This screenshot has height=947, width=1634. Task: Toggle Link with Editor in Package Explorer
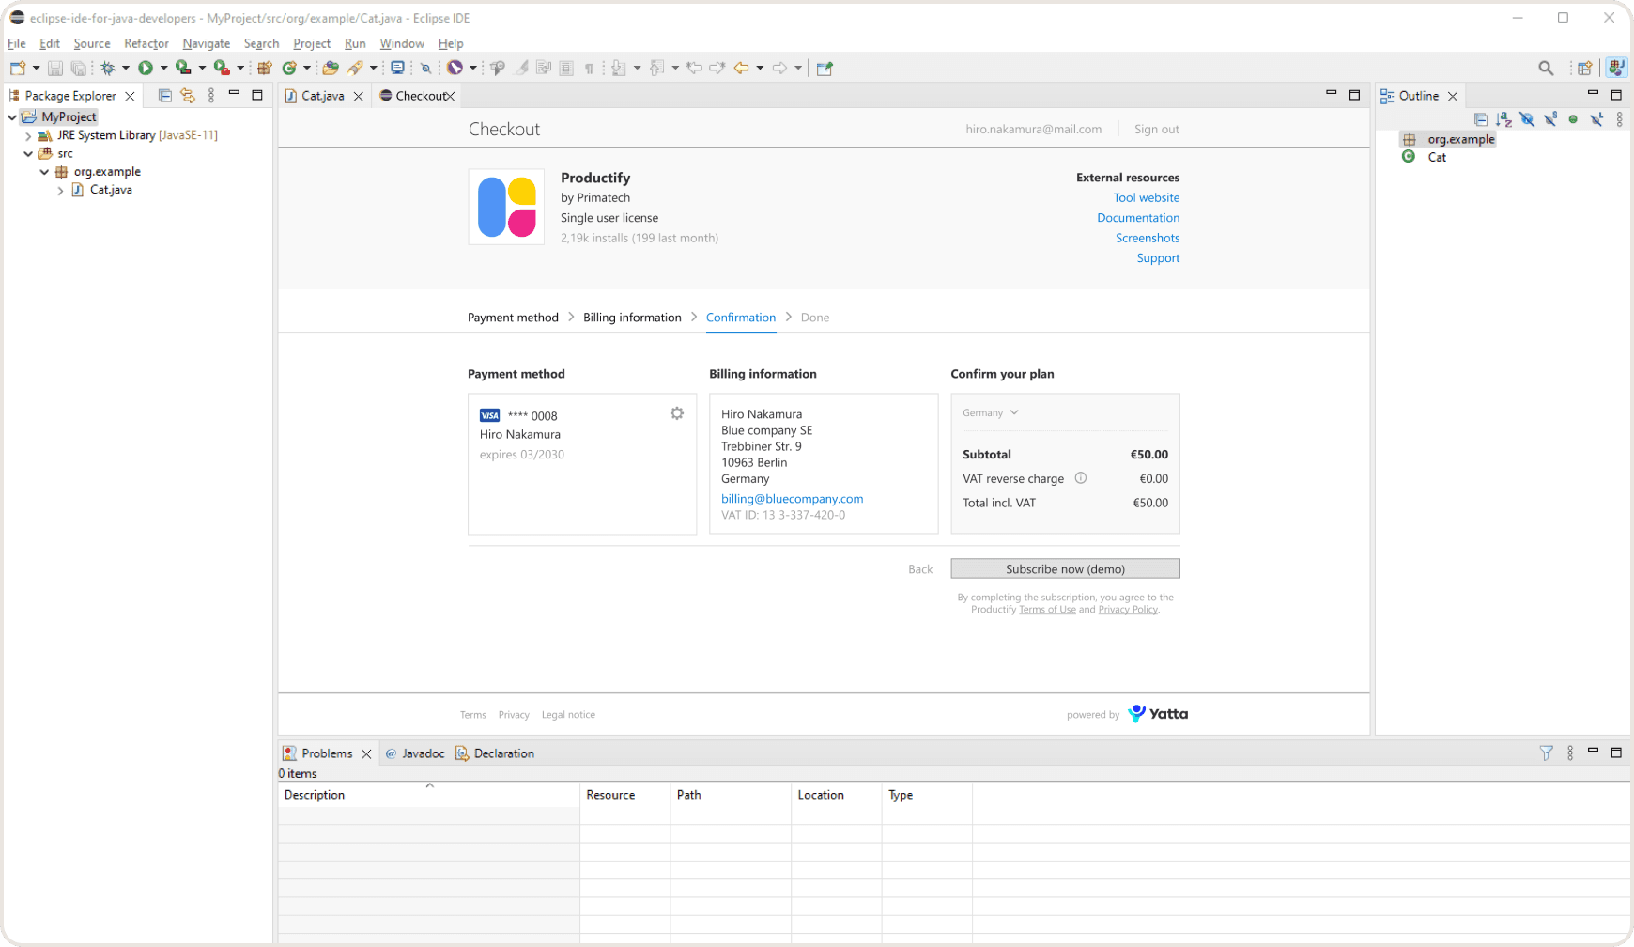coord(188,96)
